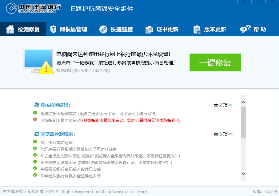Switch to the 网银盾管理 tab
The height and width of the screenshot is (196, 279).
click(x=69, y=29)
